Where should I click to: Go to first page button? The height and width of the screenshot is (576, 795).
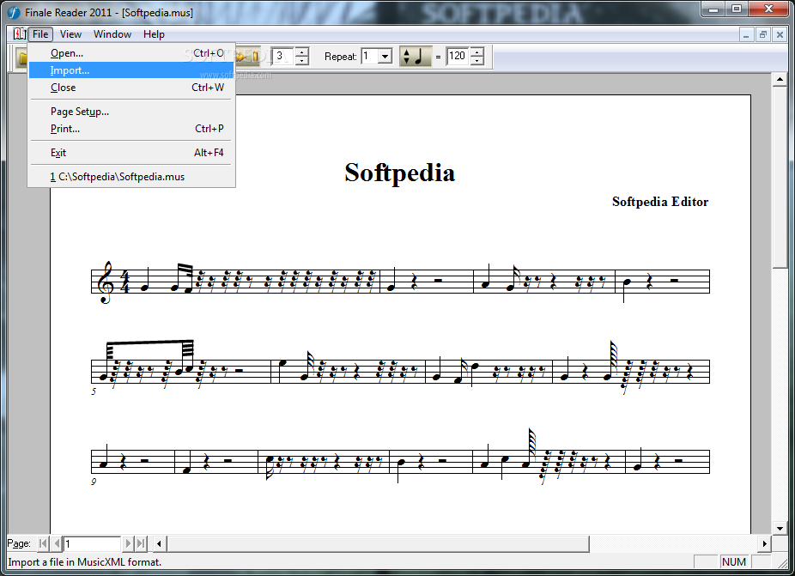click(x=44, y=543)
